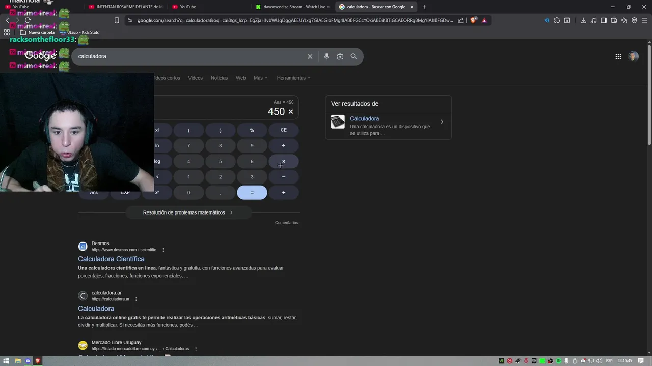Viewport: 652px width, 366px height.
Task: Open the system volume tray icon
Action: click(x=600, y=361)
